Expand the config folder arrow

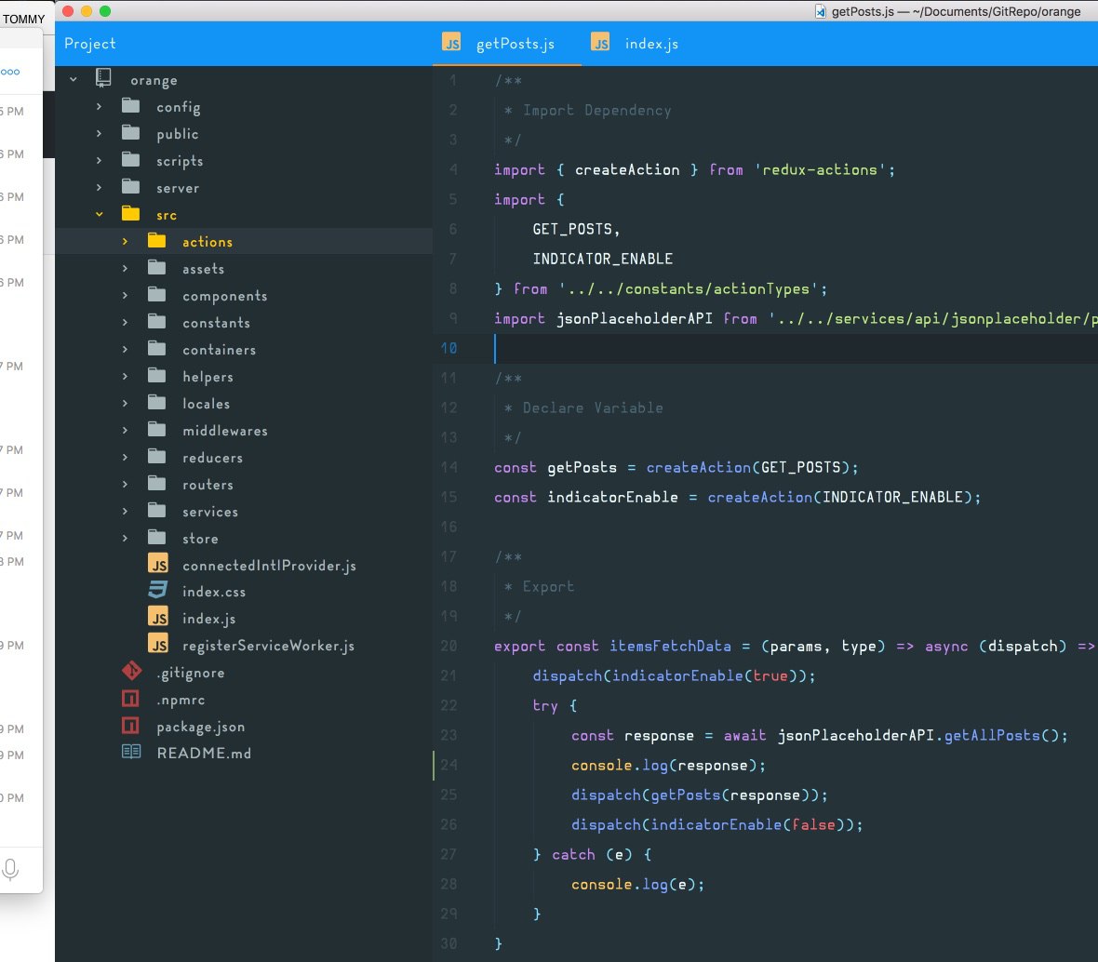click(99, 107)
